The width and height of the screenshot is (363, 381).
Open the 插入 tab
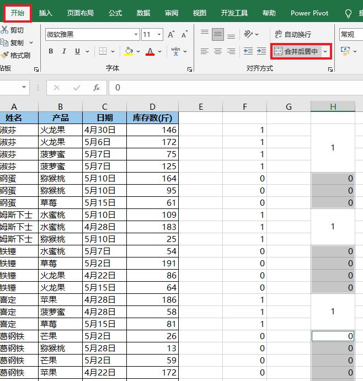(45, 13)
